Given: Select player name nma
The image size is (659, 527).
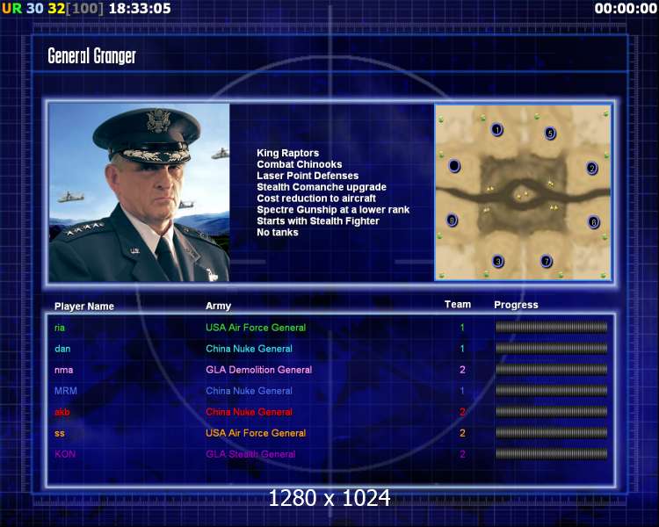Looking at the screenshot, I should click(63, 370).
